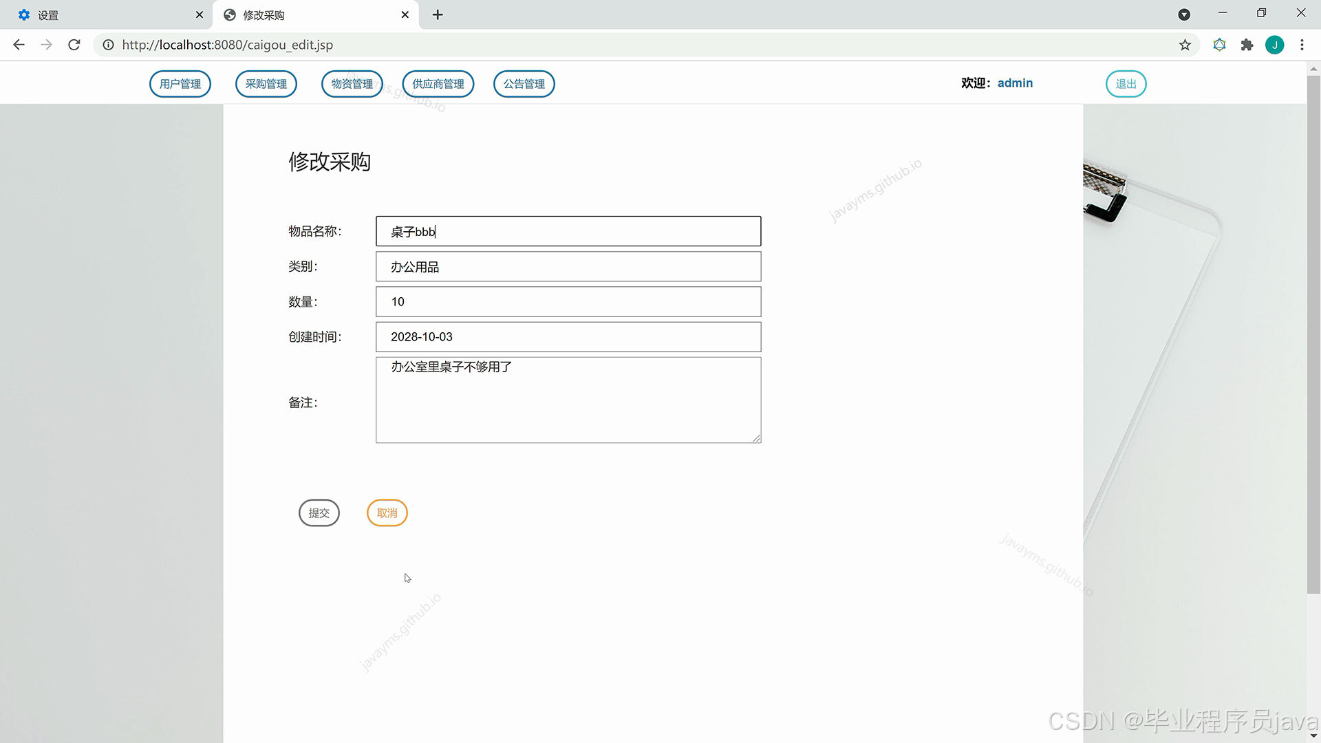
Task: Click the 修改采购 heading text
Action: [330, 162]
